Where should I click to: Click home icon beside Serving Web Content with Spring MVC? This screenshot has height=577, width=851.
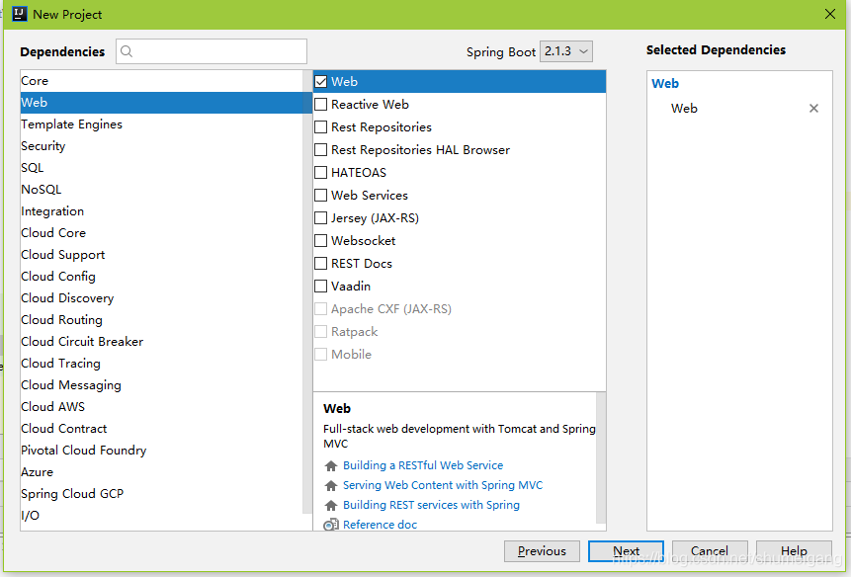point(330,485)
